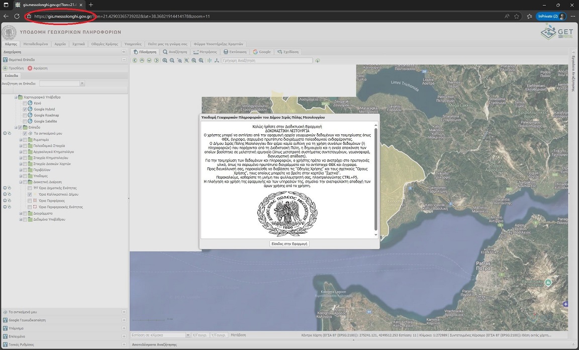Click the red Αφαίρεση remove icon
Viewport: 579px width, 350px height.
tap(30, 68)
